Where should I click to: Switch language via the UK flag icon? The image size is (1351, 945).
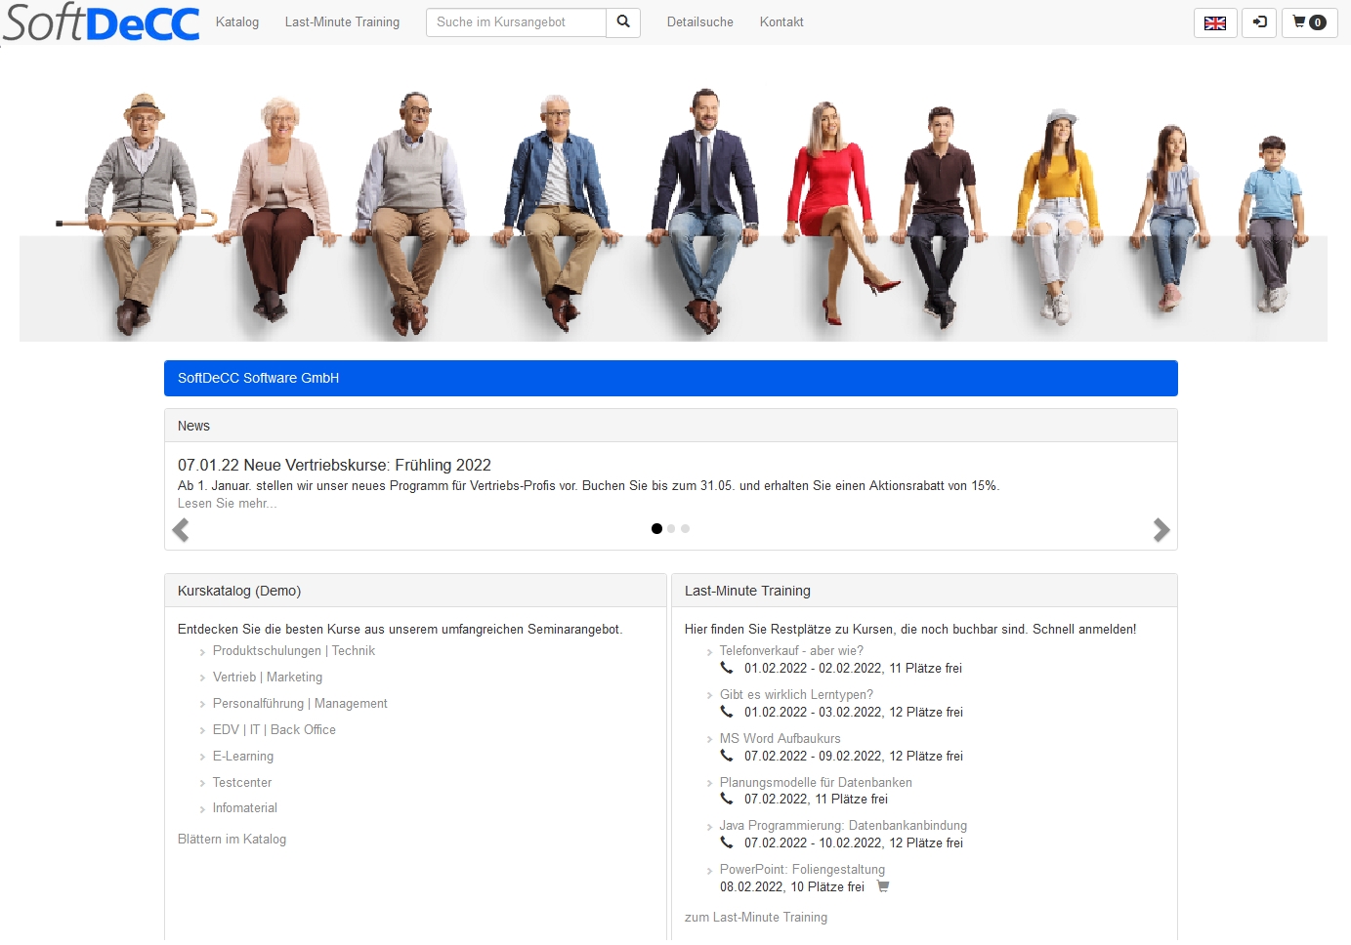1215,22
